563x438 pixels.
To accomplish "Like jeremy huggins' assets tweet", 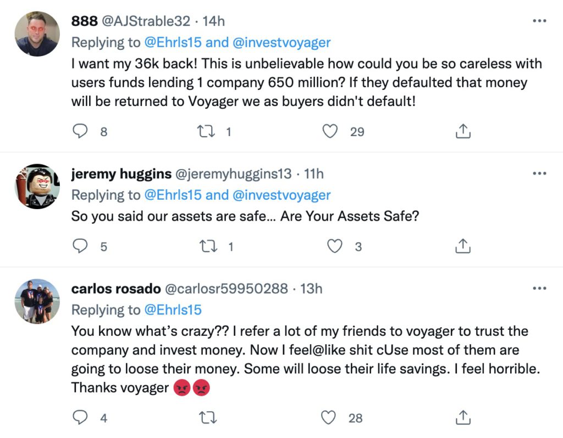I will click(335, 246).
